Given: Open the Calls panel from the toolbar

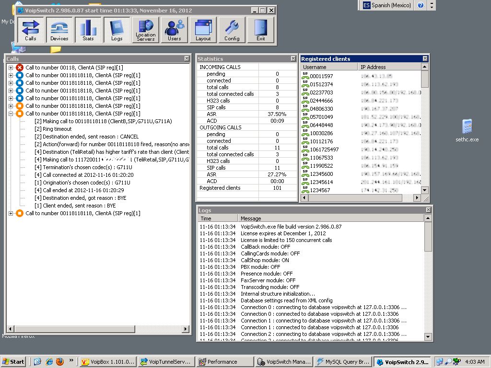Looking at the screenshot, I should coord(30,30).
